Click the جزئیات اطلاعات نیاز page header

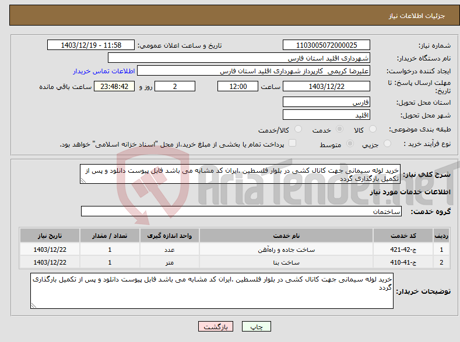[x=417, y=16]
